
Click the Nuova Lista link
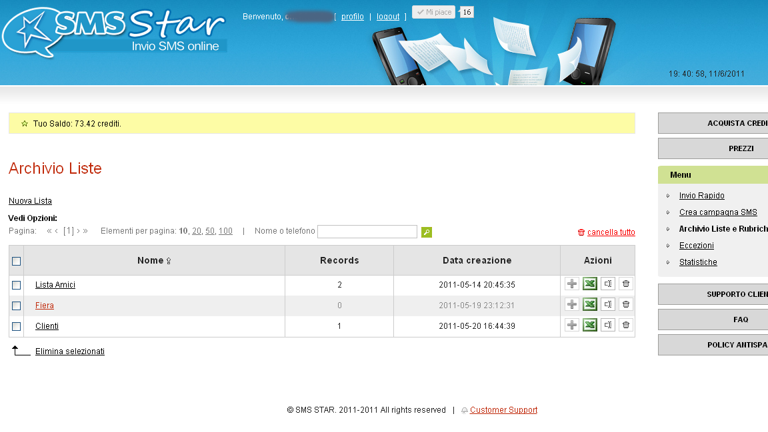pos(30,201)
